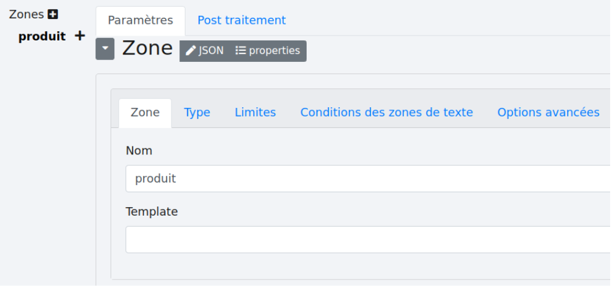Click the Nom input field containing produit
Viewport: 612px width, 288px height.
pyautogui.click(x=369, y=179)
